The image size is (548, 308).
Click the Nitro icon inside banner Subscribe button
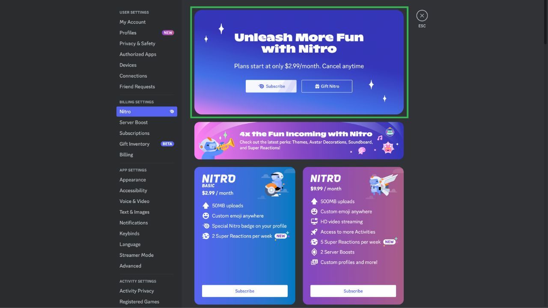click(x=261, y=86)
